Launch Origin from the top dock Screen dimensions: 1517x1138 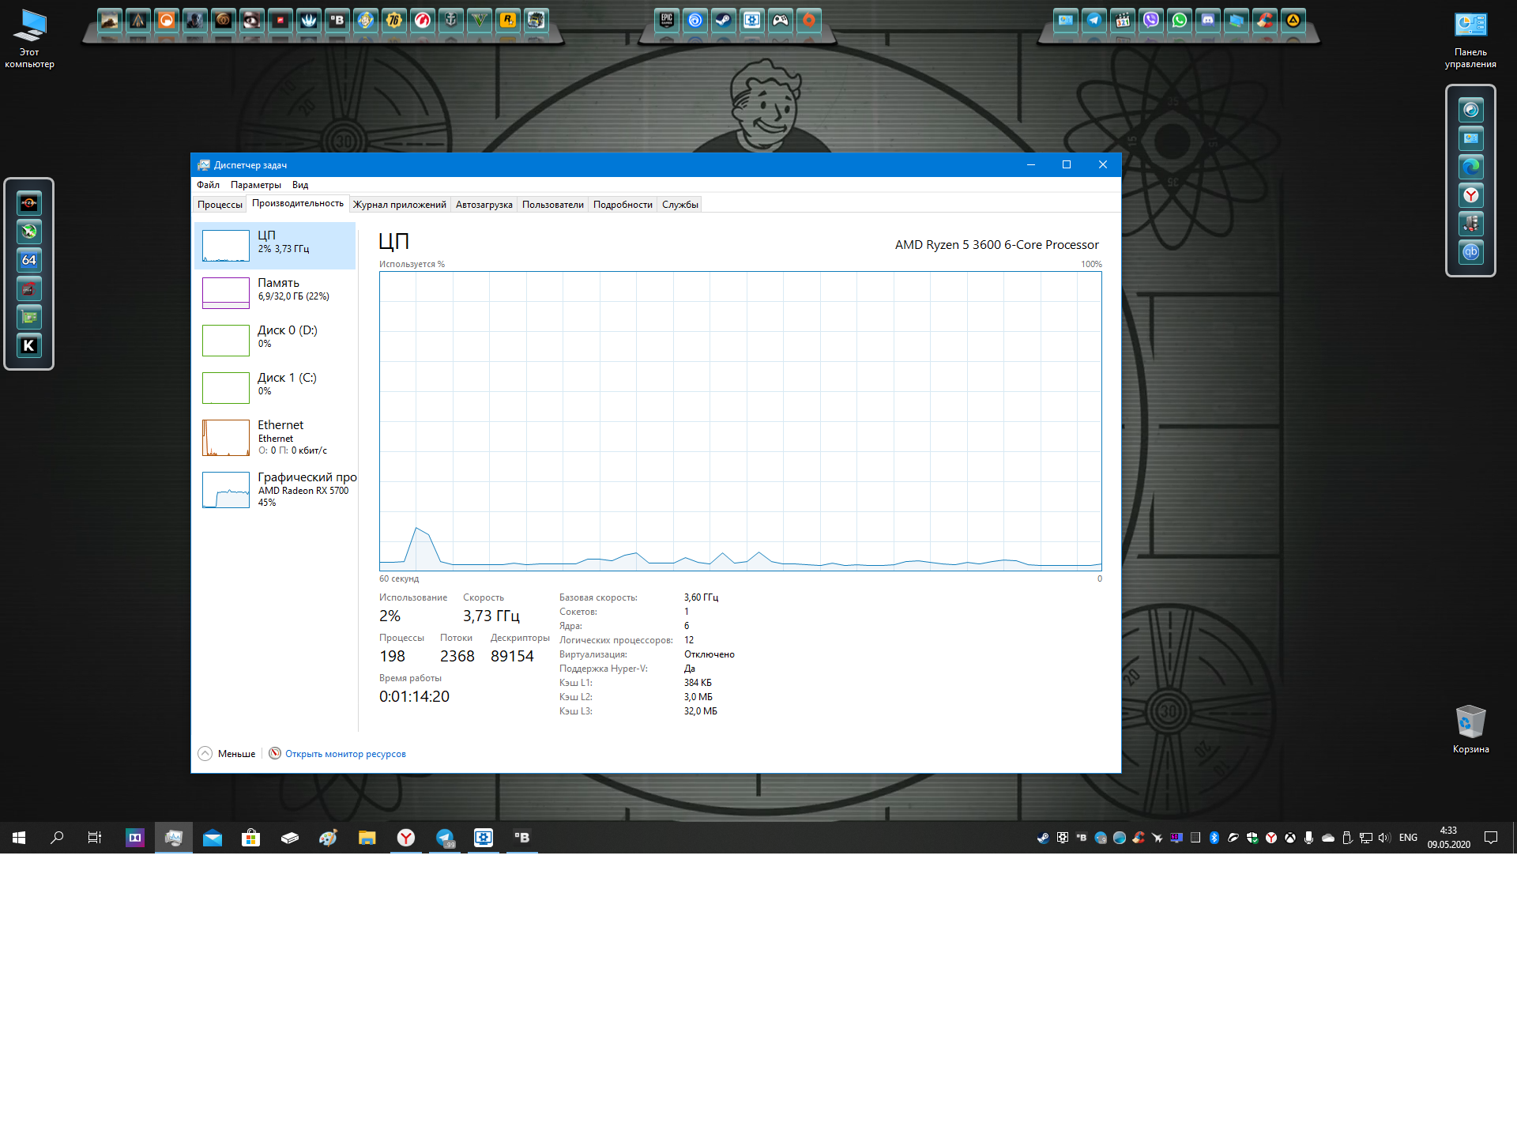click(809, 20)
